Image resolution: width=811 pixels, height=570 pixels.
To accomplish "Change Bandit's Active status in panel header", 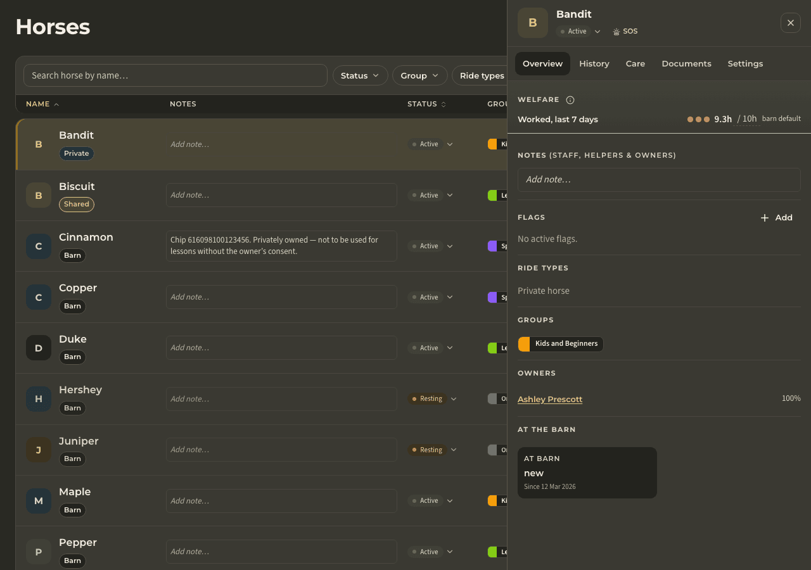I will coord(578,32).
